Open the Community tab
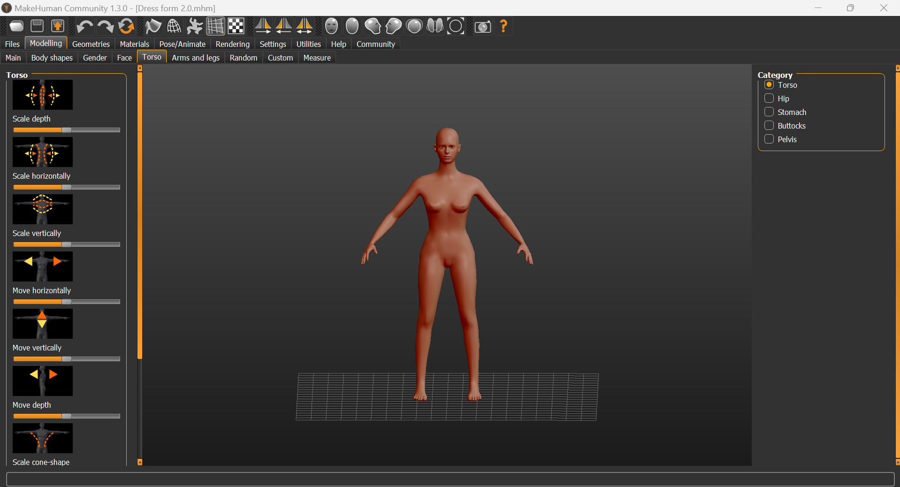This screenshot has height=487, width=900. 376,44
